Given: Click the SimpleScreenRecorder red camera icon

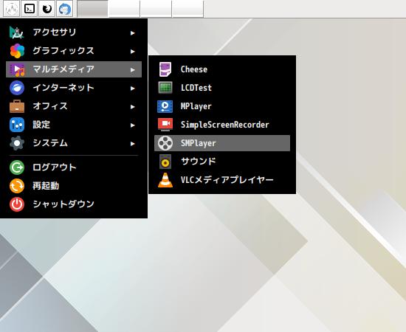Looking at the screenshot, I should 165,125.
